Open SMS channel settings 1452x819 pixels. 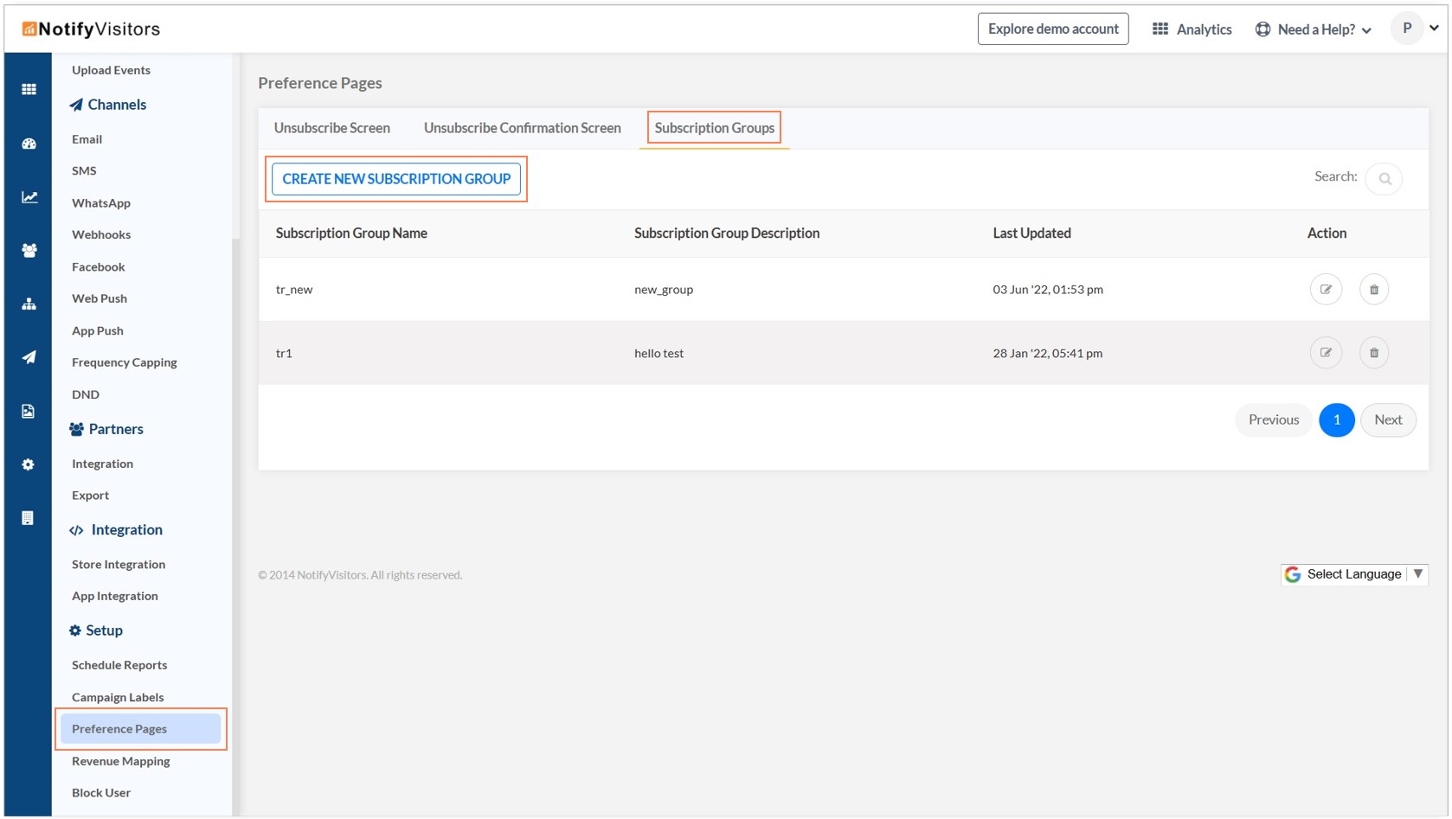coord(84,171)
